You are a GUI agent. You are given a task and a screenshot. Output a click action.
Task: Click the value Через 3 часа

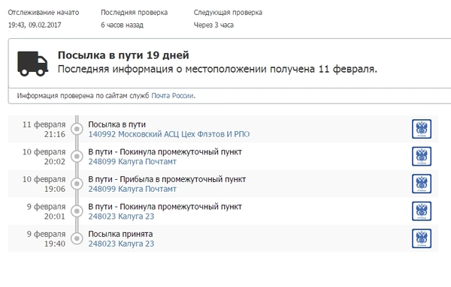213,25
